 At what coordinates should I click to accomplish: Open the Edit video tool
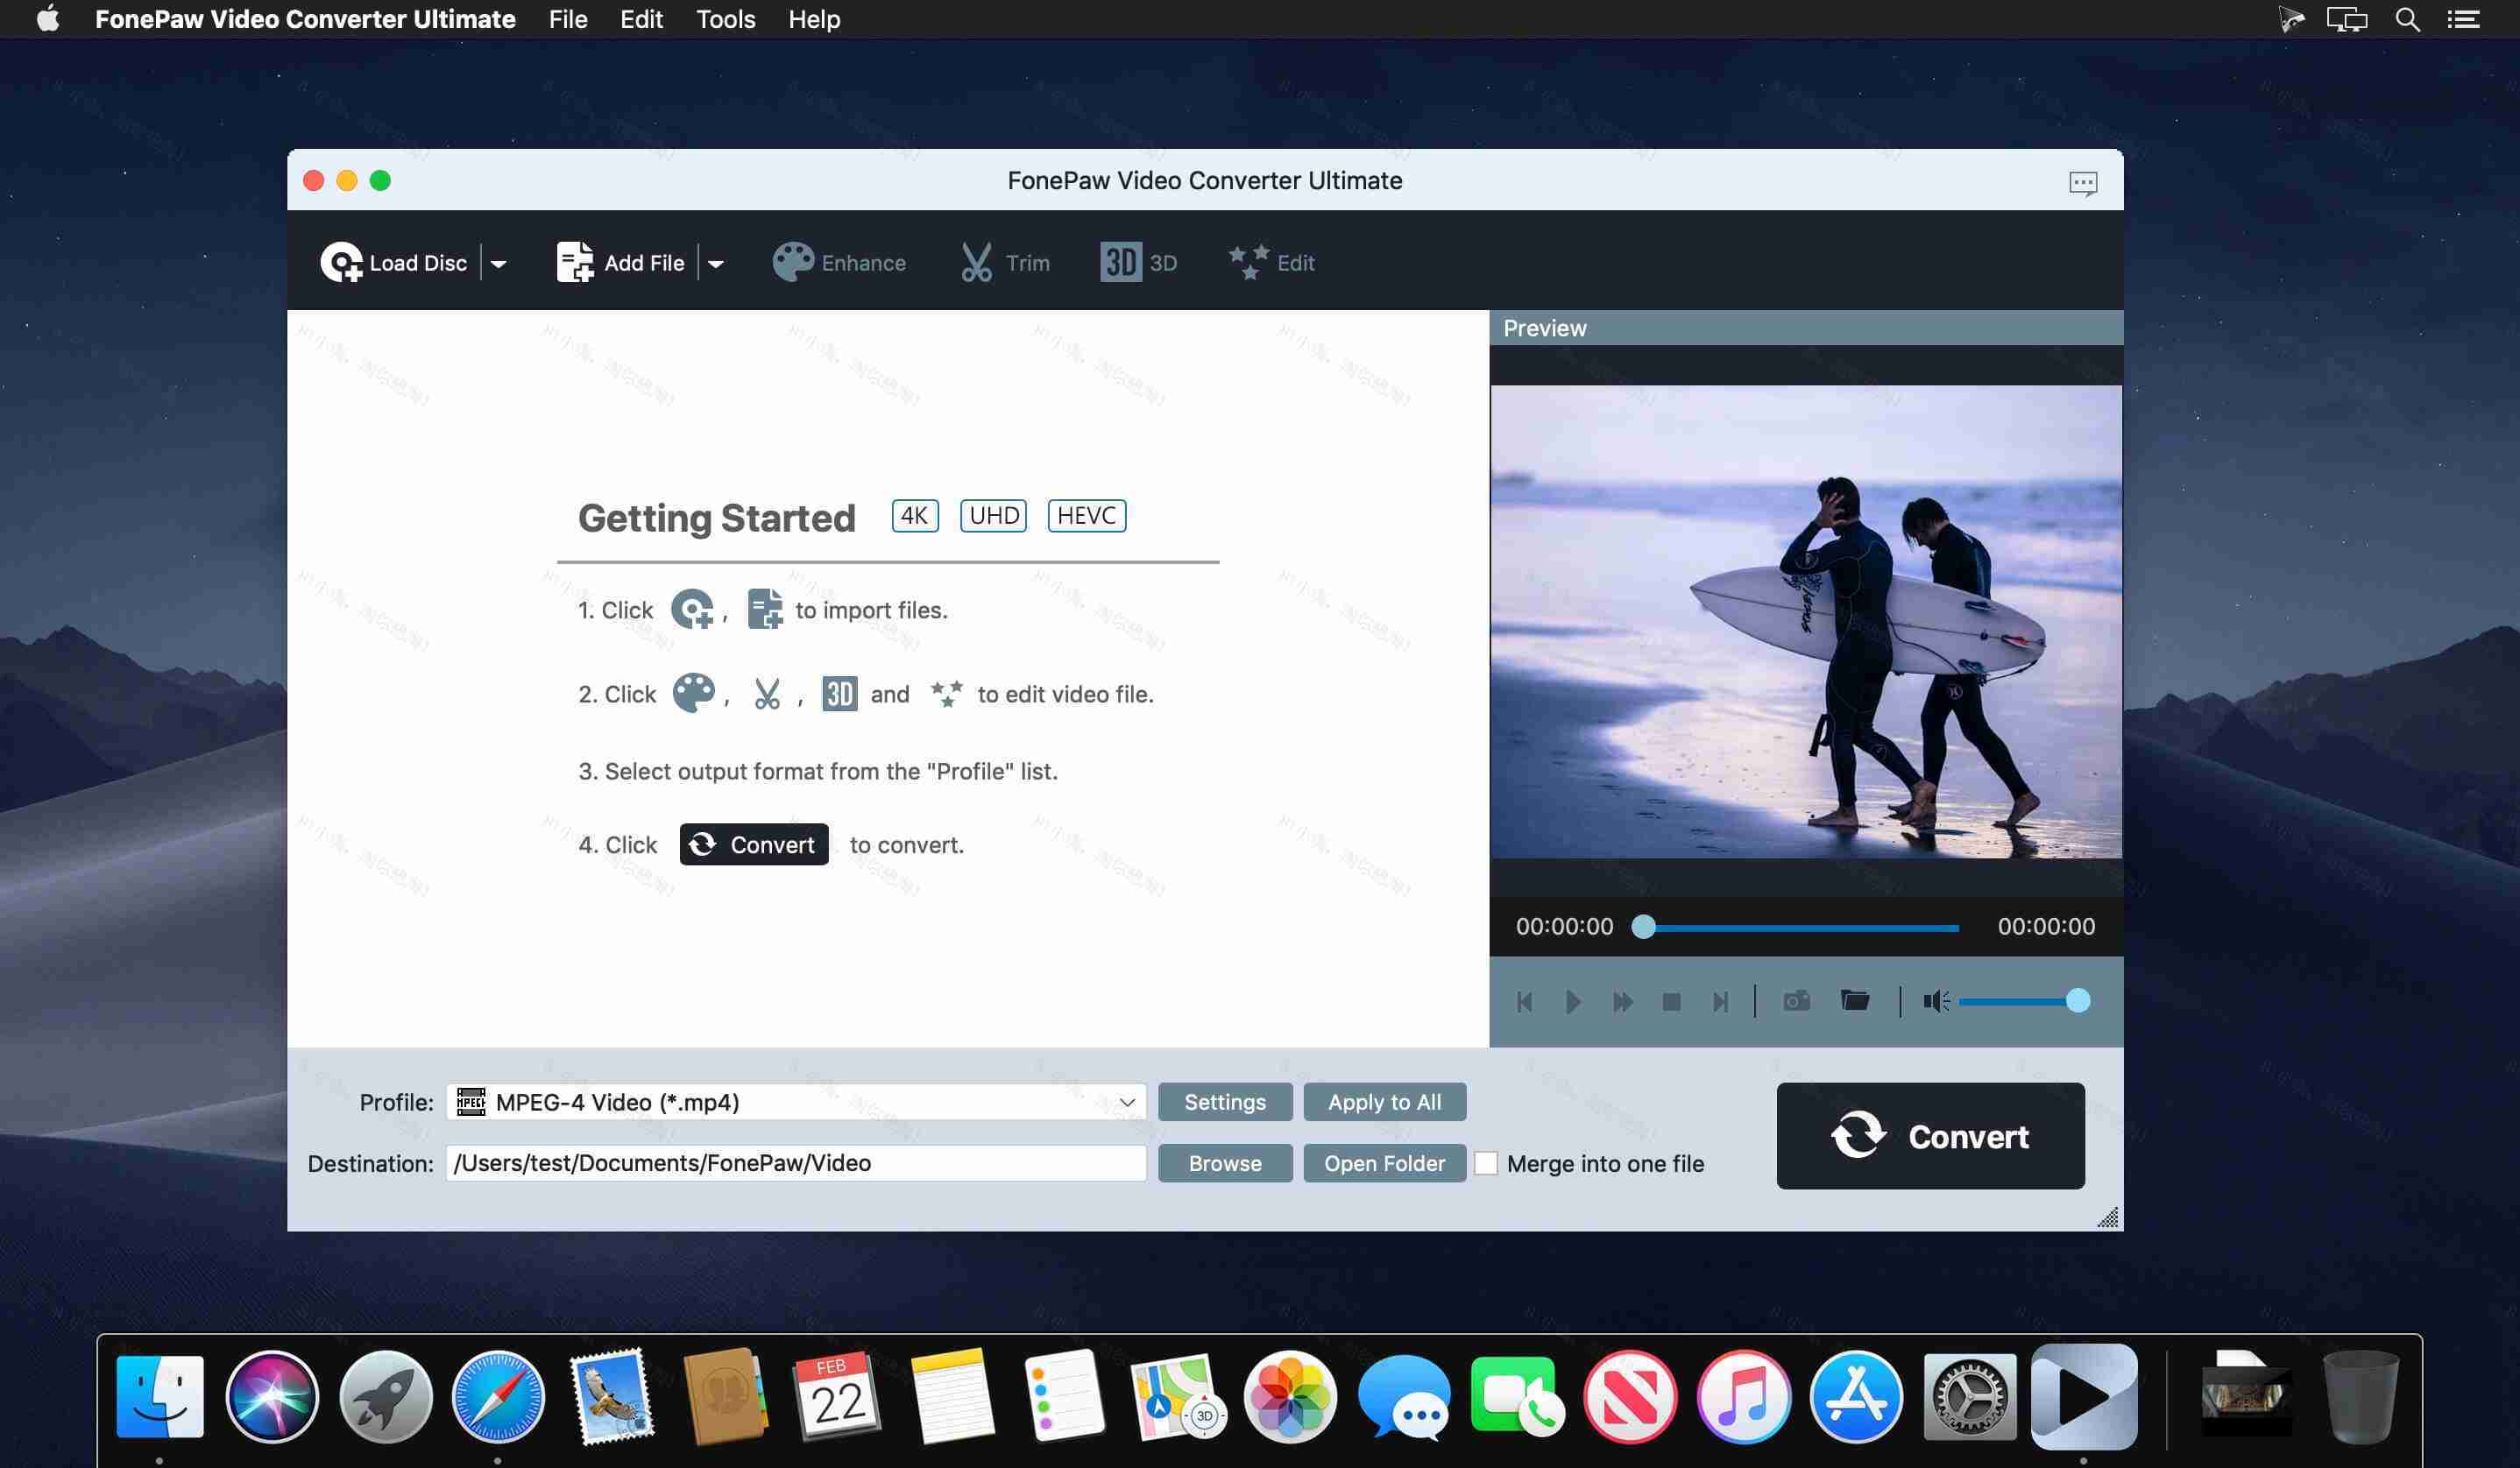click(1271, 262)
